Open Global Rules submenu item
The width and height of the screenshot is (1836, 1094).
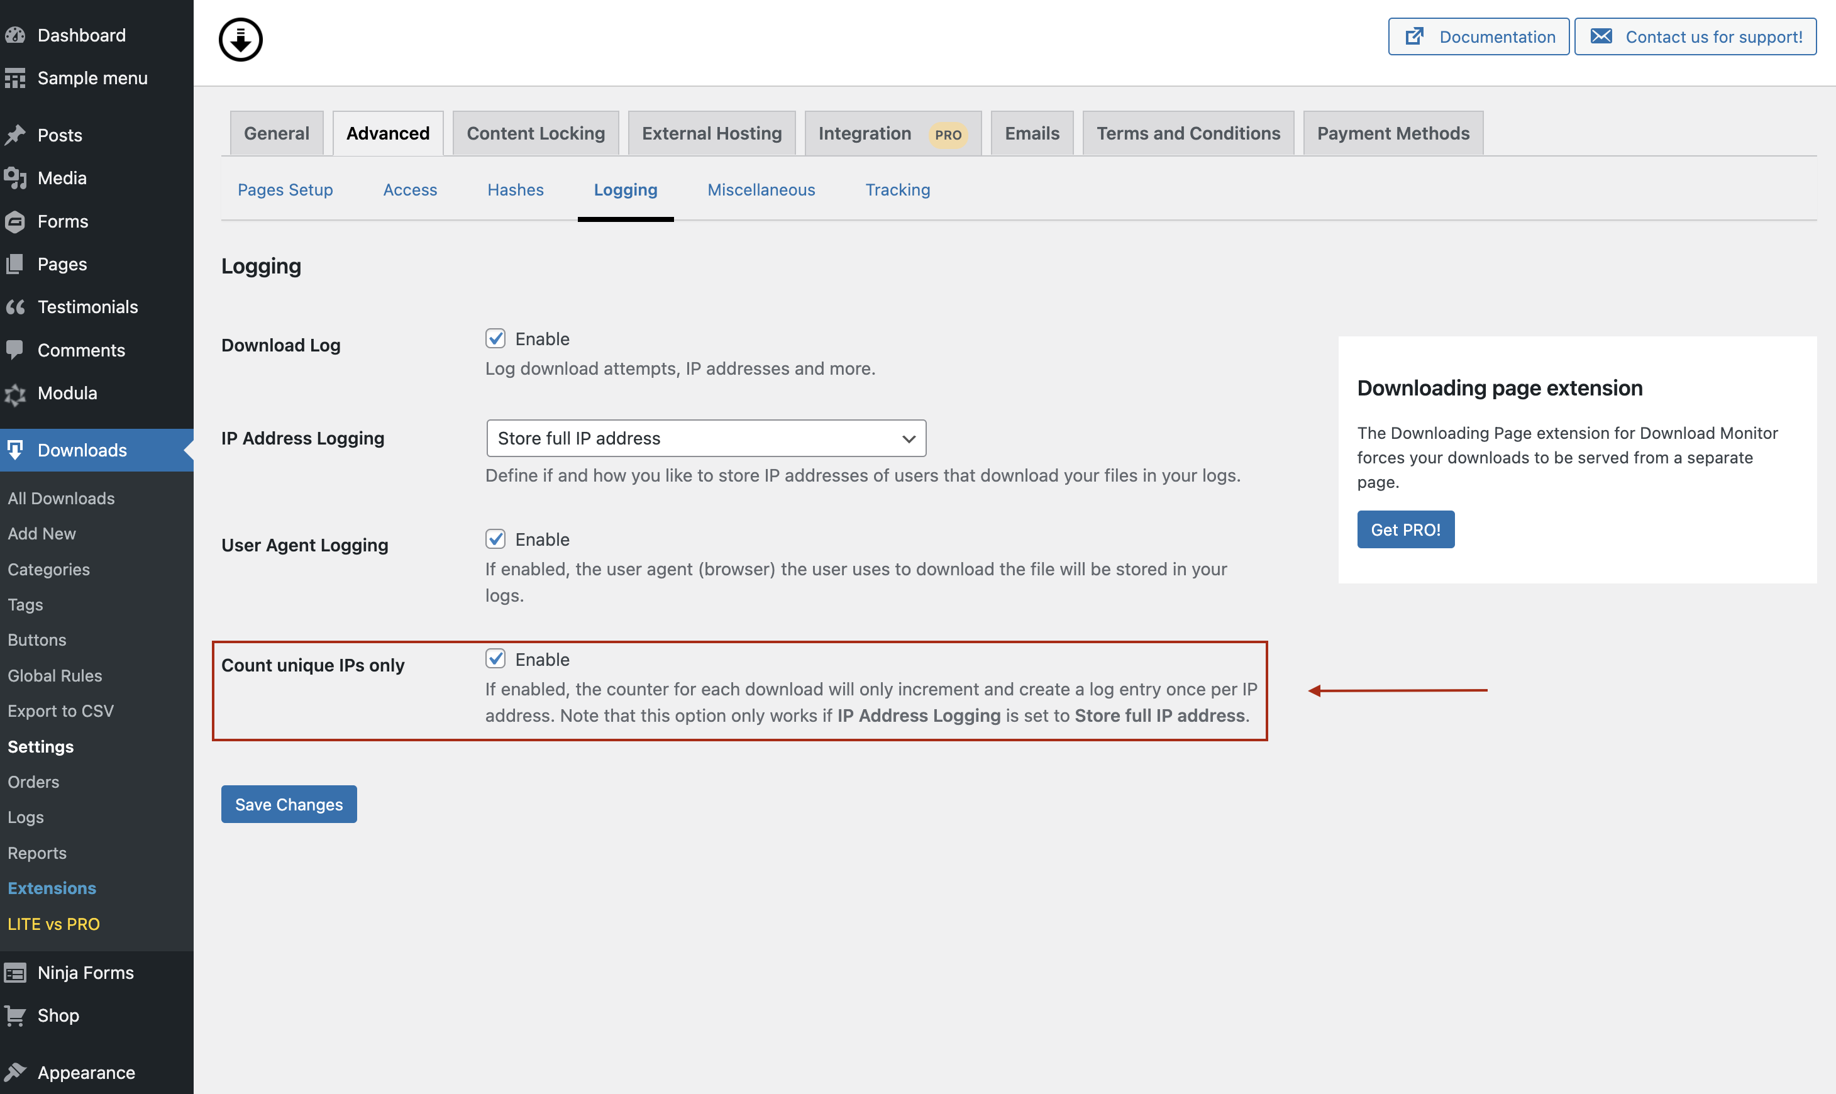point(55,675)
